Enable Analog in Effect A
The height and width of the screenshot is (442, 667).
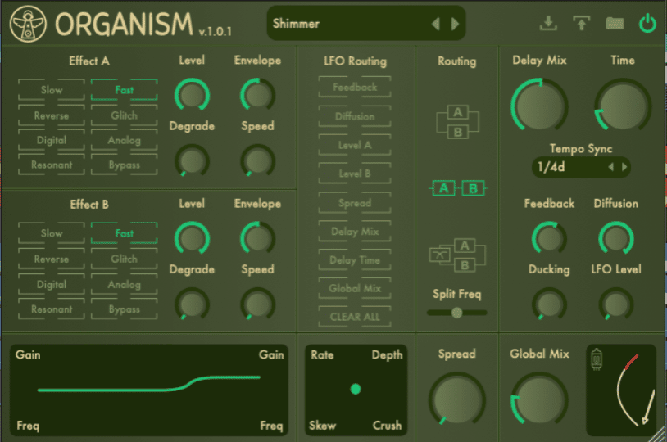(x=125, y=140)
